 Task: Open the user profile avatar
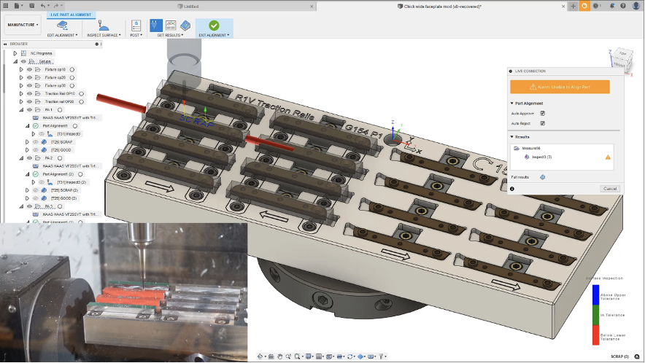636,6
